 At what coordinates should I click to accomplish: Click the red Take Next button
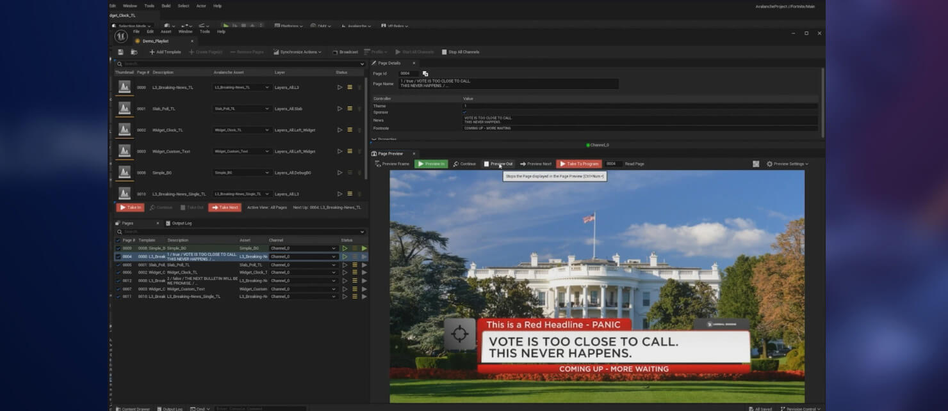(x=225, y=207)
